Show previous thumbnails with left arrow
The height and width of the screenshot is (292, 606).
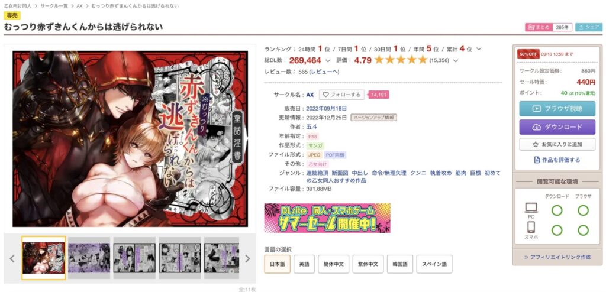click(x=12, y=258)
